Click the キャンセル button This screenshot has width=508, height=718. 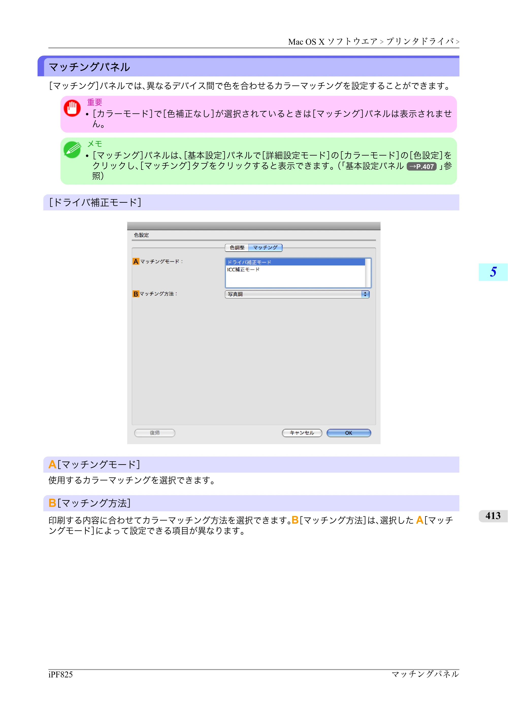(302, 433)
